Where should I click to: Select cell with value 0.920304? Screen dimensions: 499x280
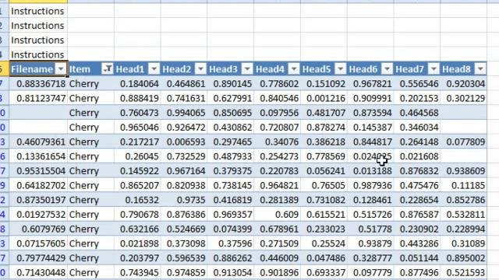click(464, 84)
